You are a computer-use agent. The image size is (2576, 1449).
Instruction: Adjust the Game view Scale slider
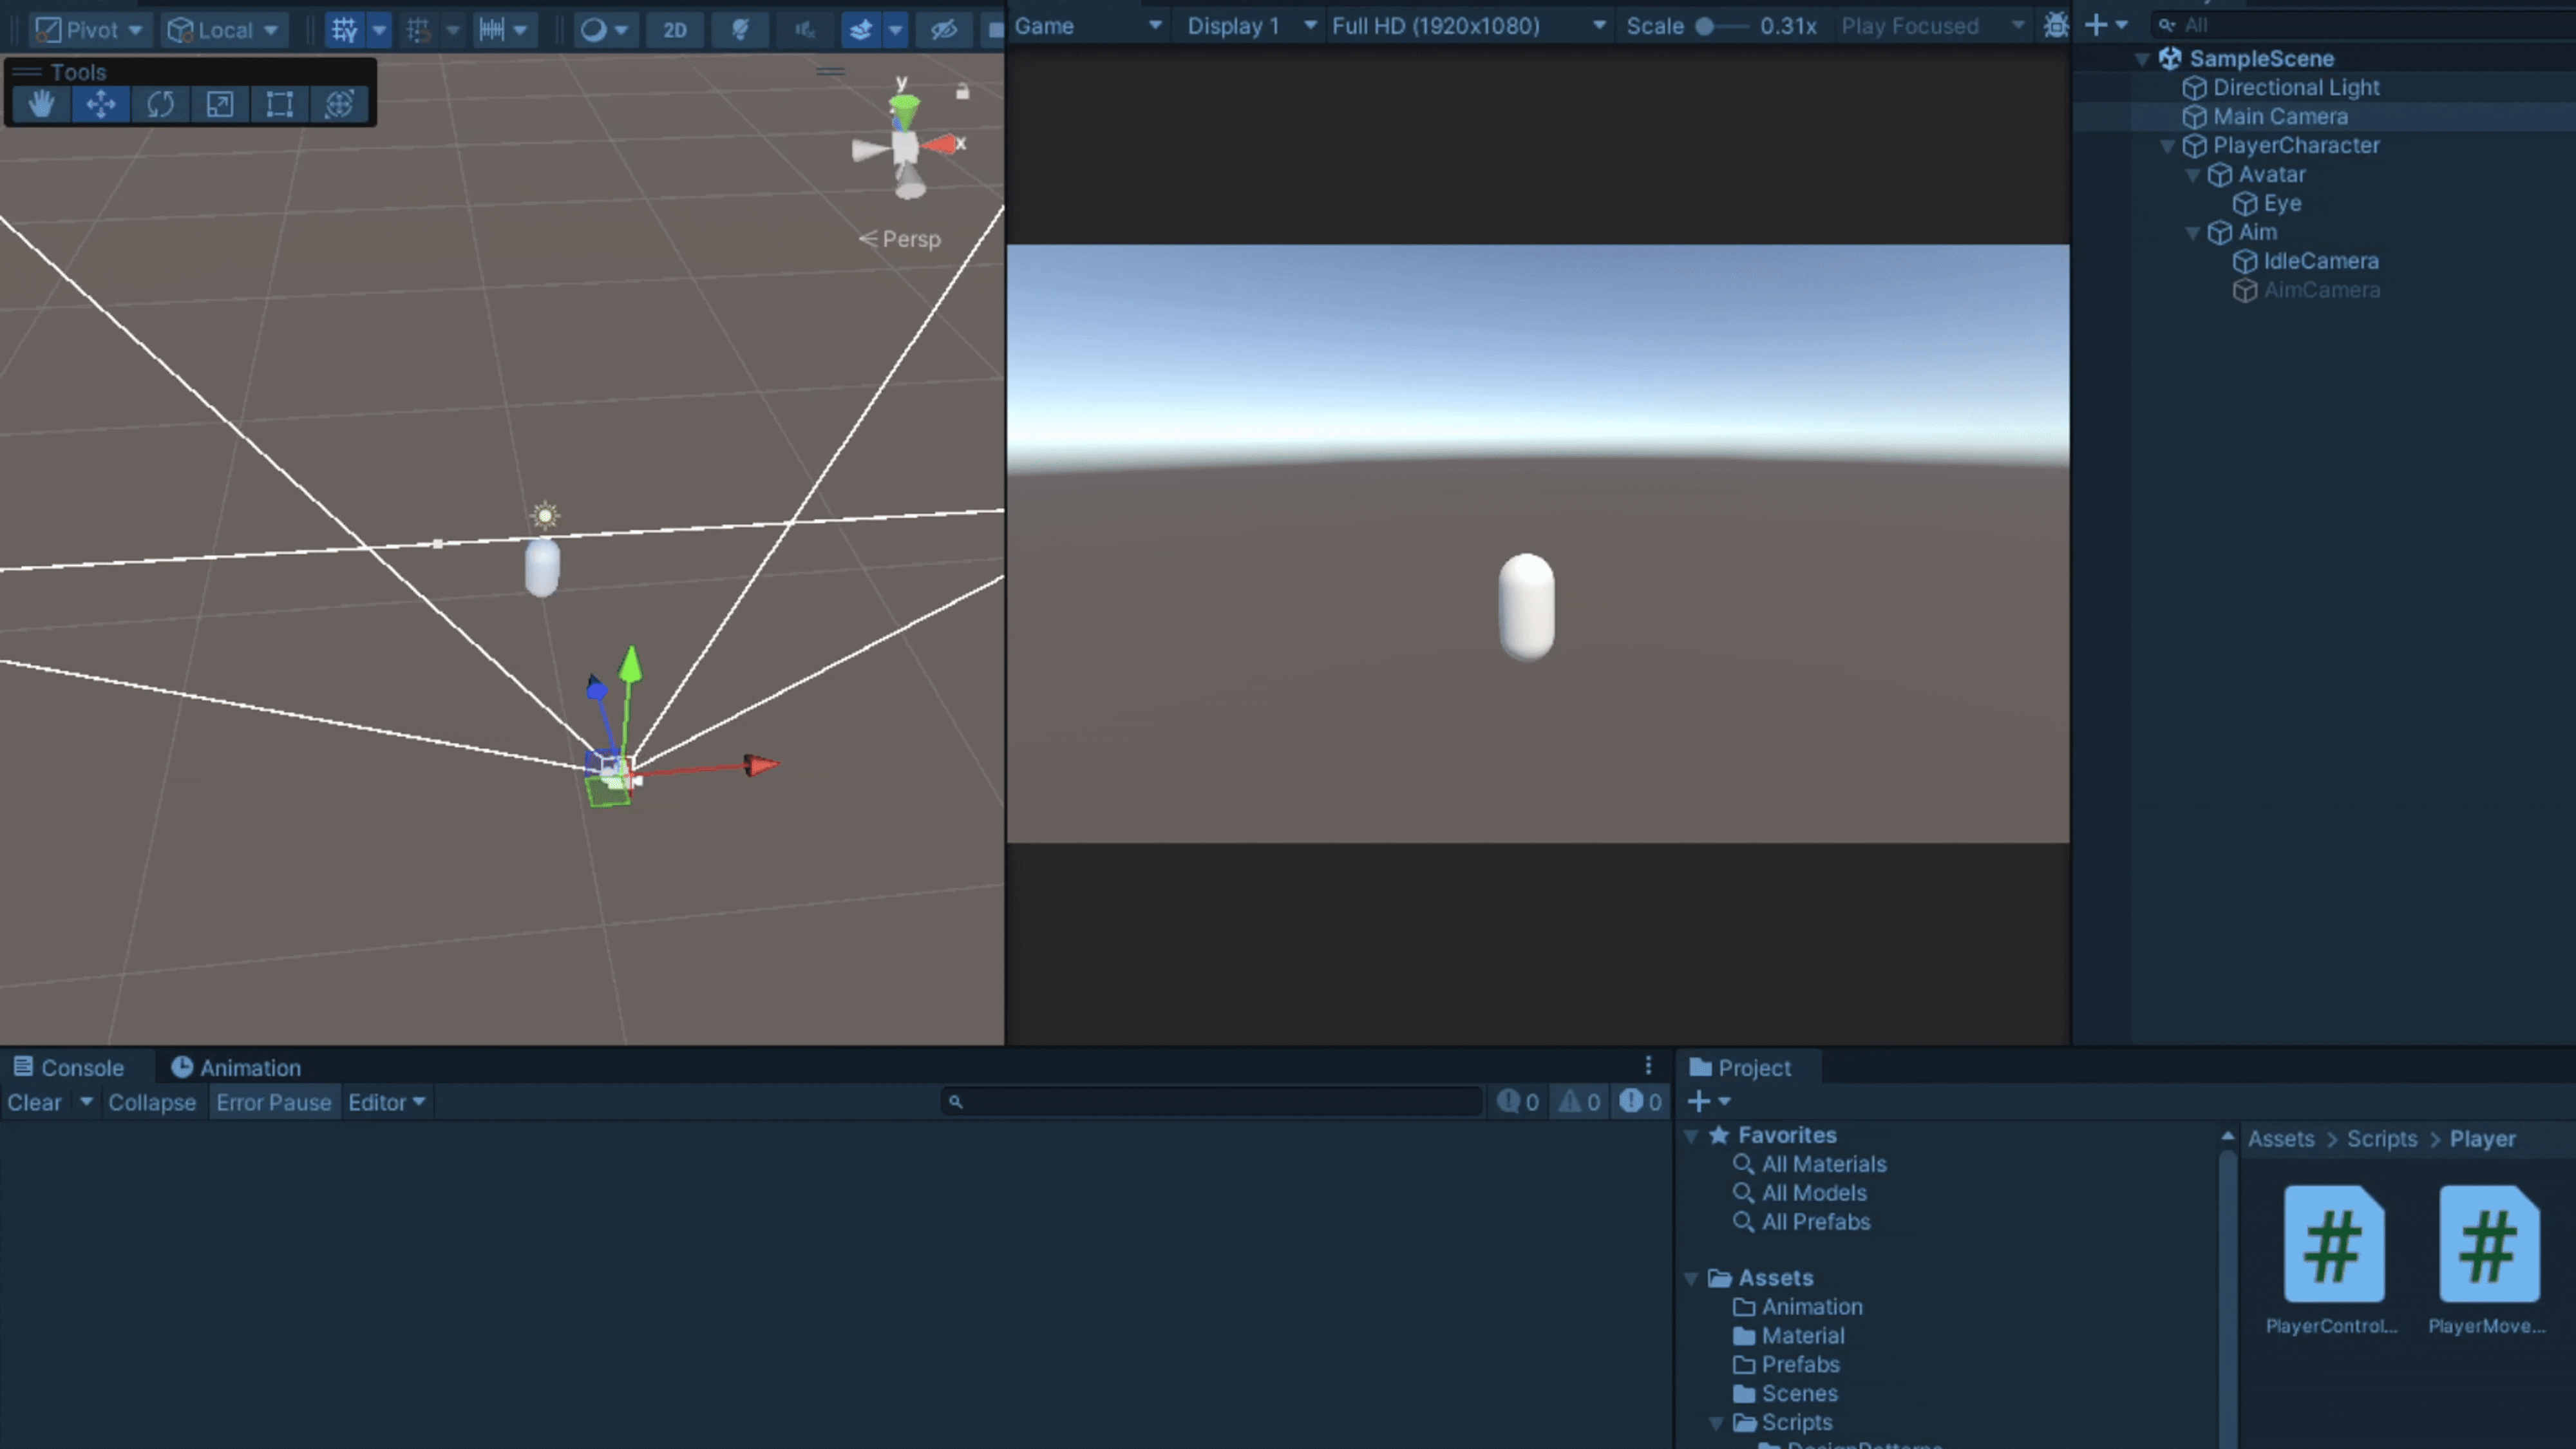[x=1704, y=26]
